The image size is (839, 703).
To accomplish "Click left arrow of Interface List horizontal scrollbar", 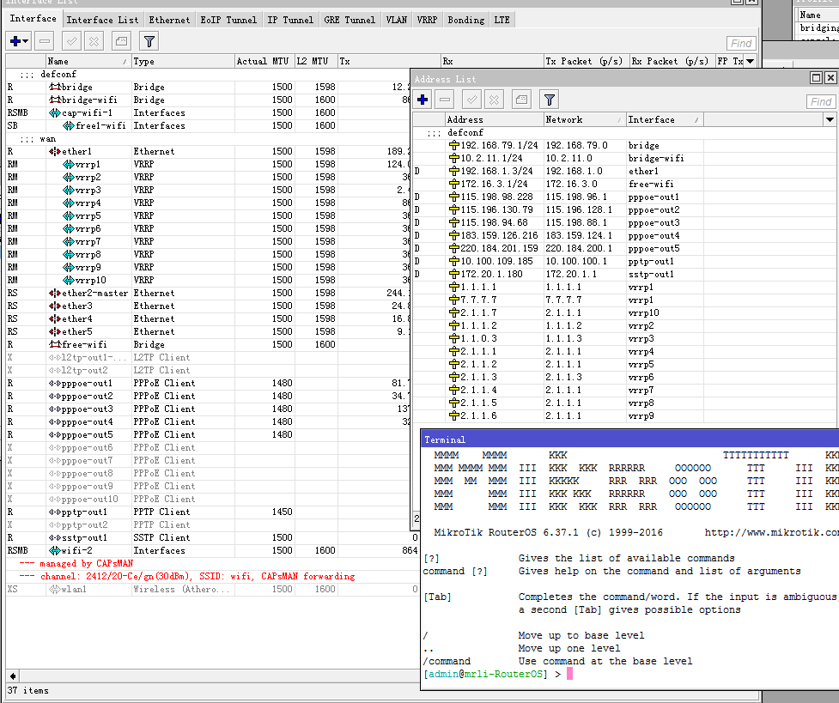I will tap(13, 676).
